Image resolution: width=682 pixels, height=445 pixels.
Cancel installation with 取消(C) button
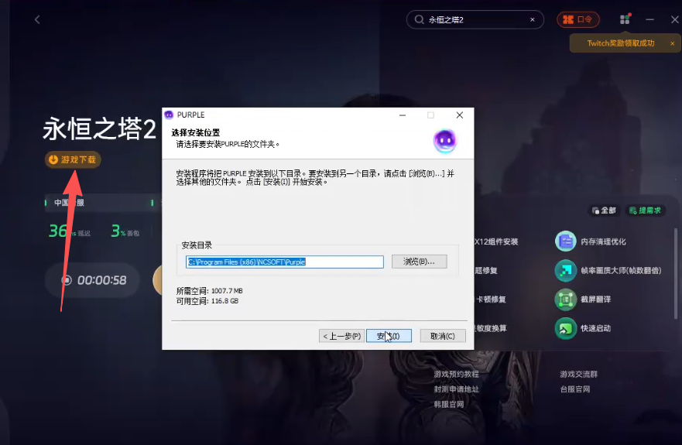click(x=443, y=336)
